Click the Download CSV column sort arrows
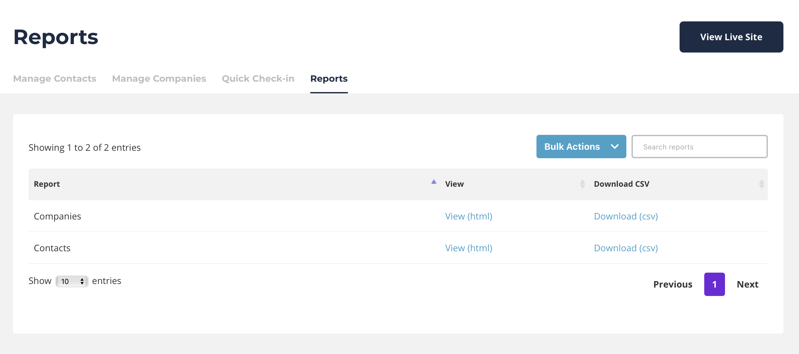 coord(761,184)
